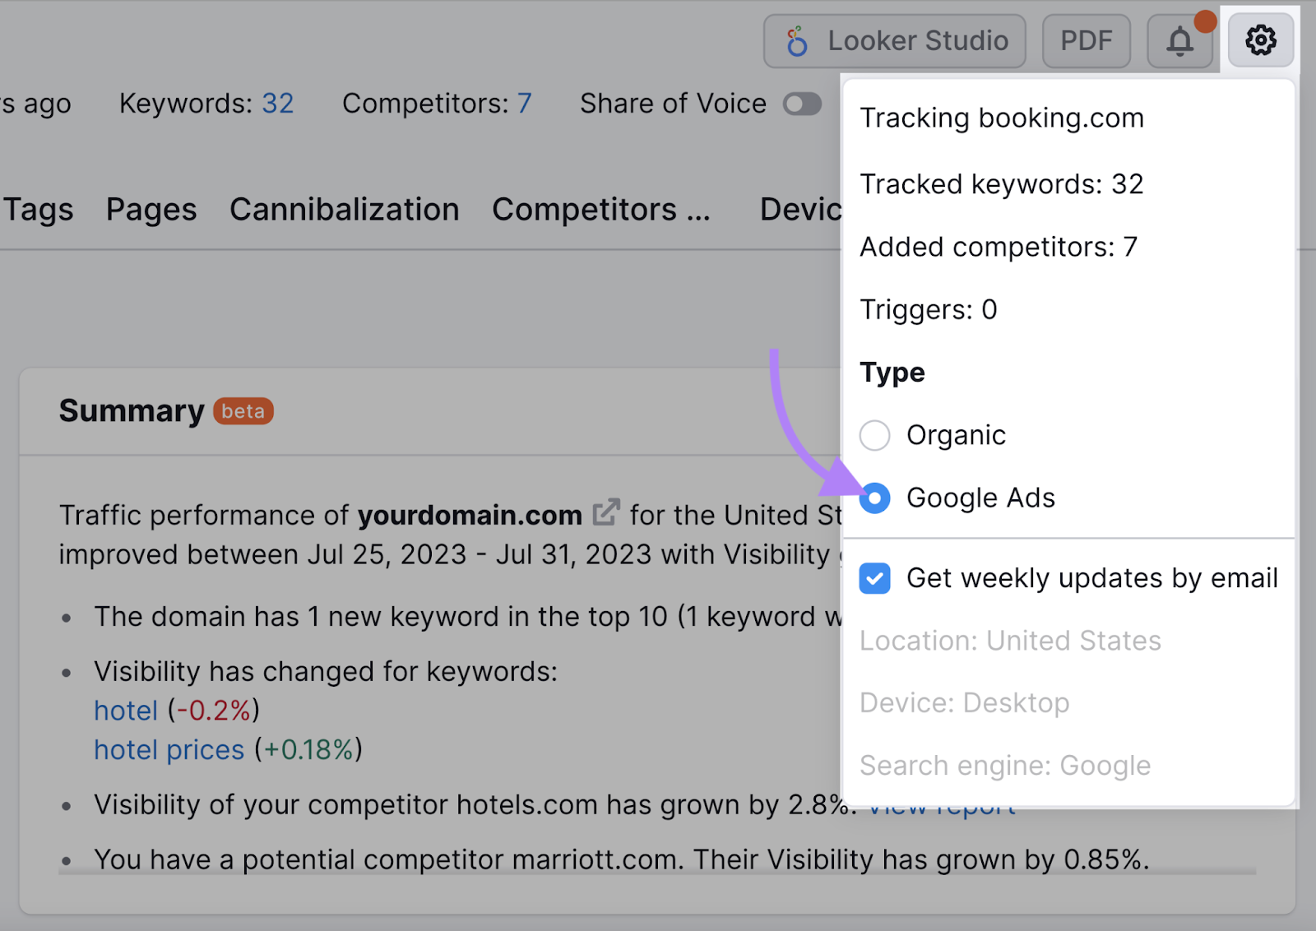
Task: Expand the truncated Competitors tab
Action: 601,210
